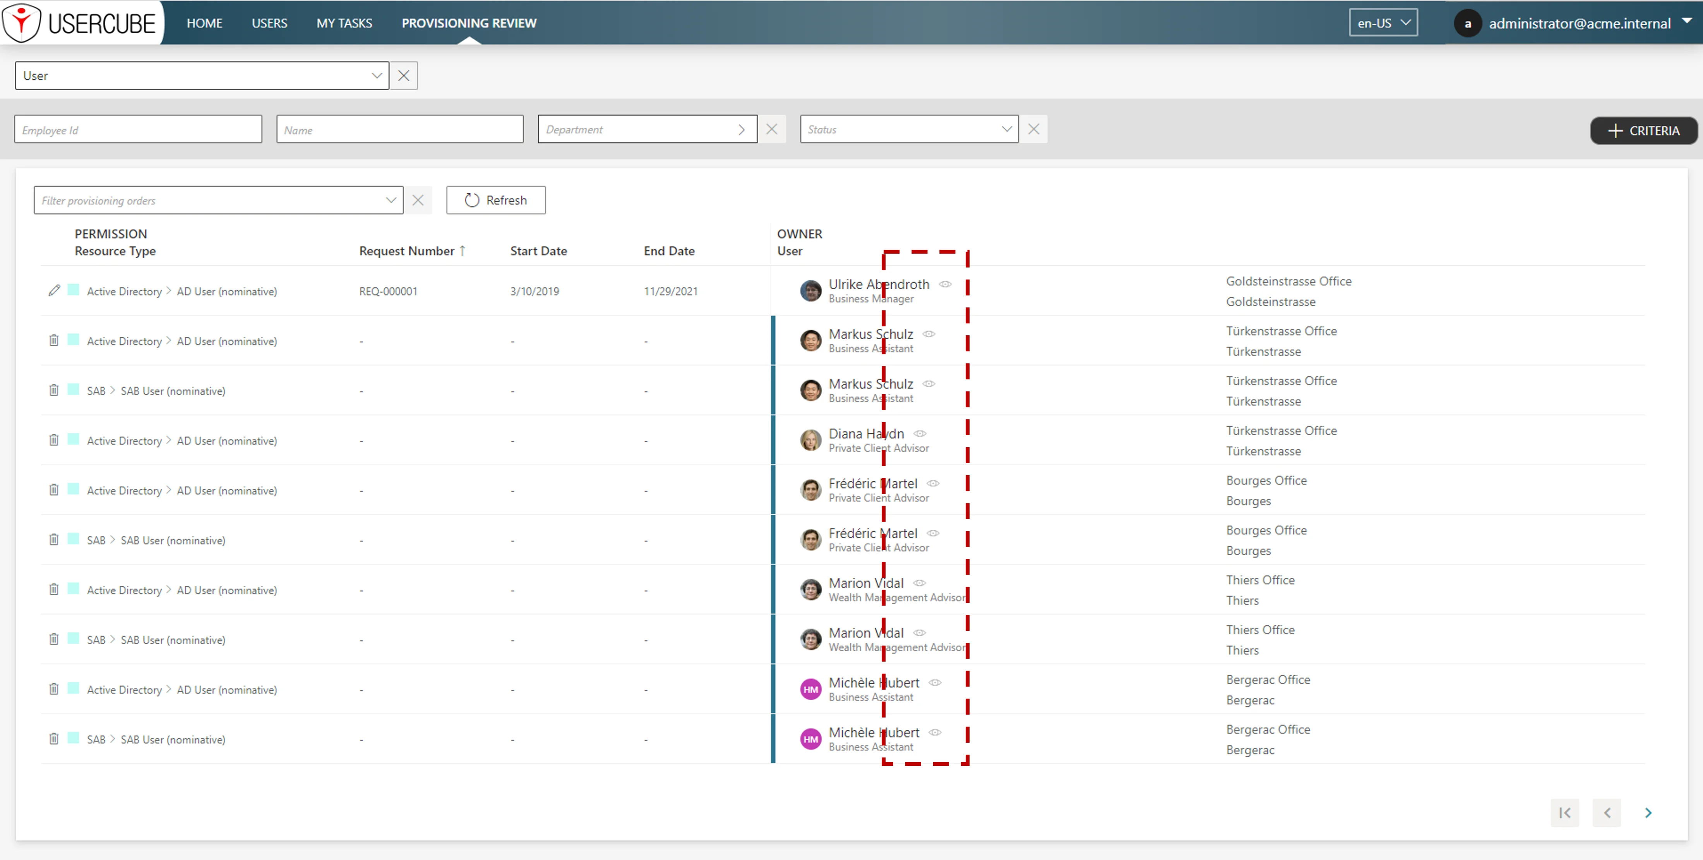
Task: Click eye icon in Markus Schulz's SAB row
Action: [x=929, y=384]
